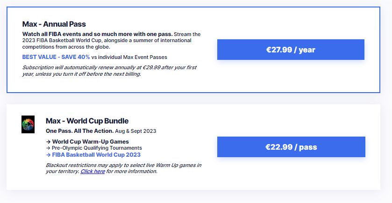Click the arrow before Pre-Olympic Qualifying Tournaments
The width and height of the screenshot is (392, 203).
(x=48, y=148)
